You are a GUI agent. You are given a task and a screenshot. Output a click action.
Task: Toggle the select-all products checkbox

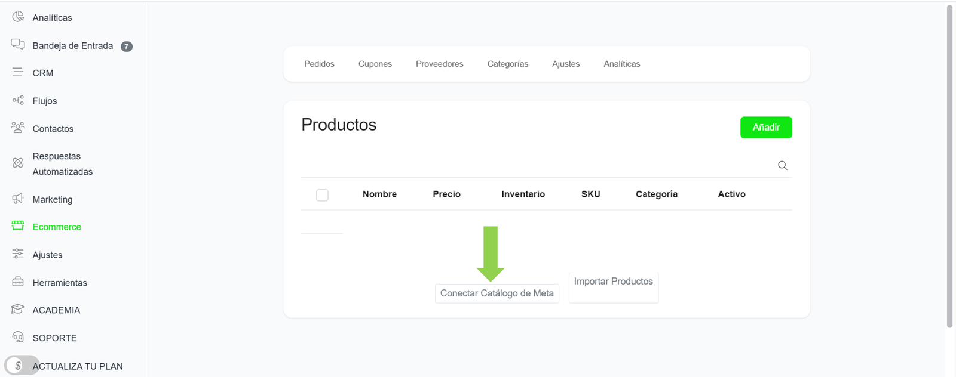click(322, 195)
